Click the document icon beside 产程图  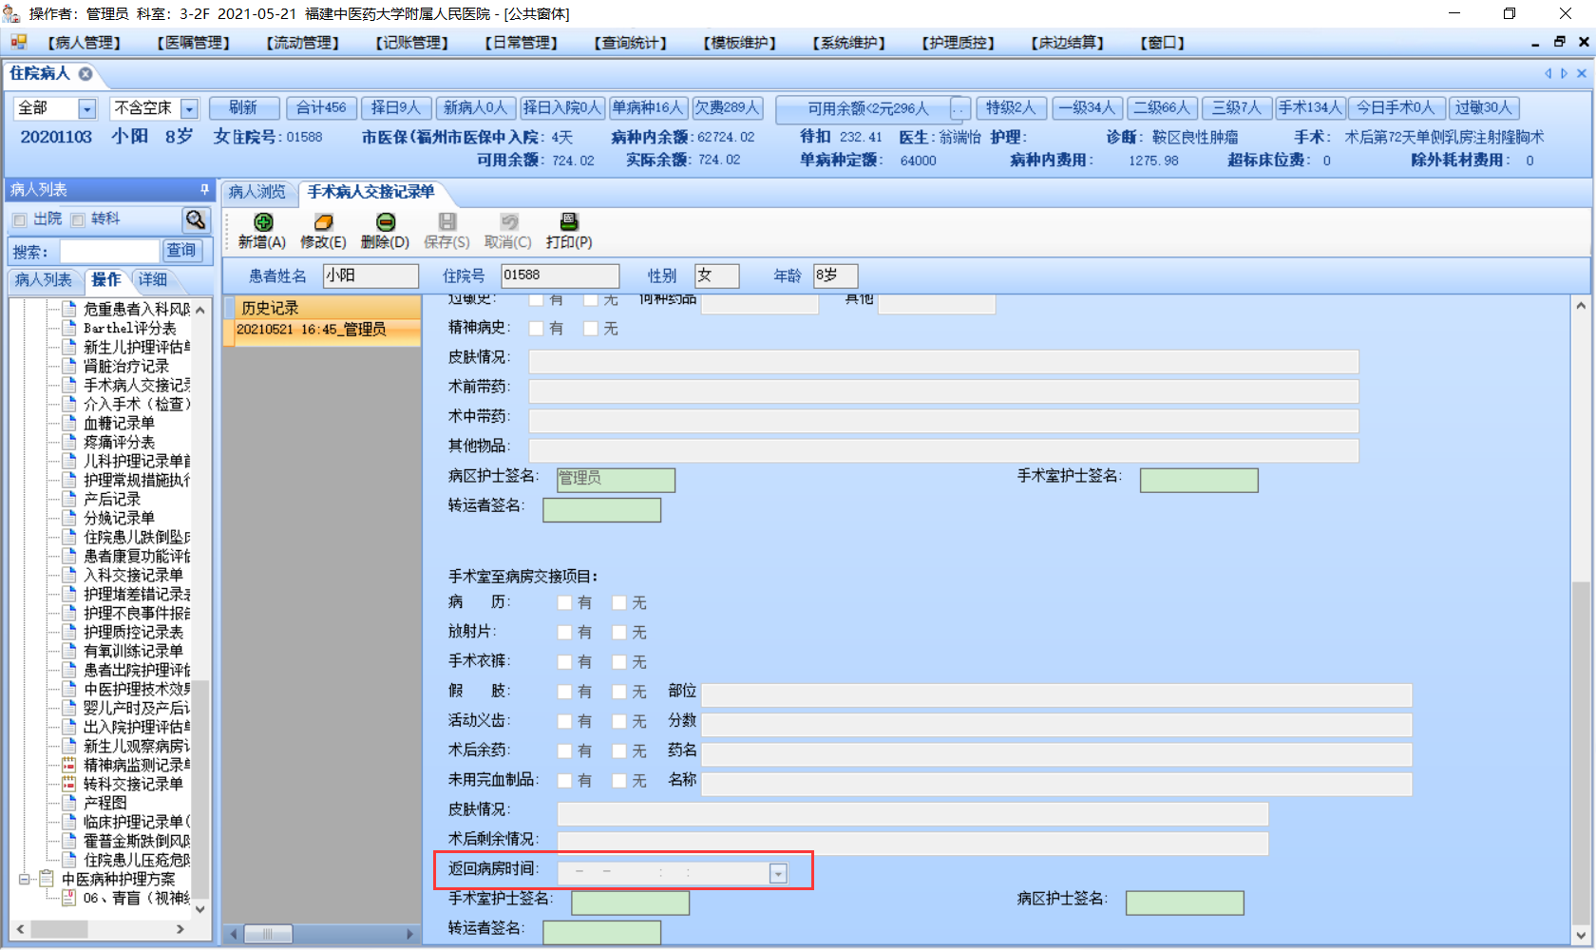click(x=68, y=803)
